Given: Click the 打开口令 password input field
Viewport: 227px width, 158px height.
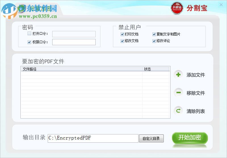Looking at the screenshot, I should 74,34.
